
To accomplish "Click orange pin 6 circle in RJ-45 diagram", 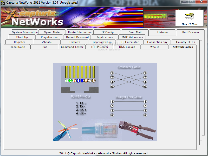I will click(x=86, y=81).
